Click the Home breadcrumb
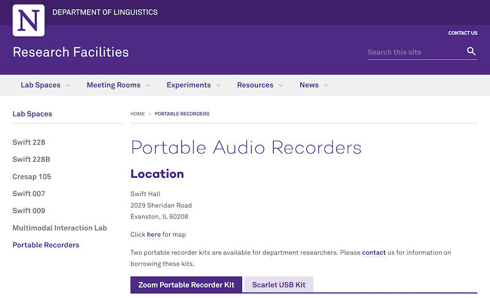The image size is (490, 298). 137,114
